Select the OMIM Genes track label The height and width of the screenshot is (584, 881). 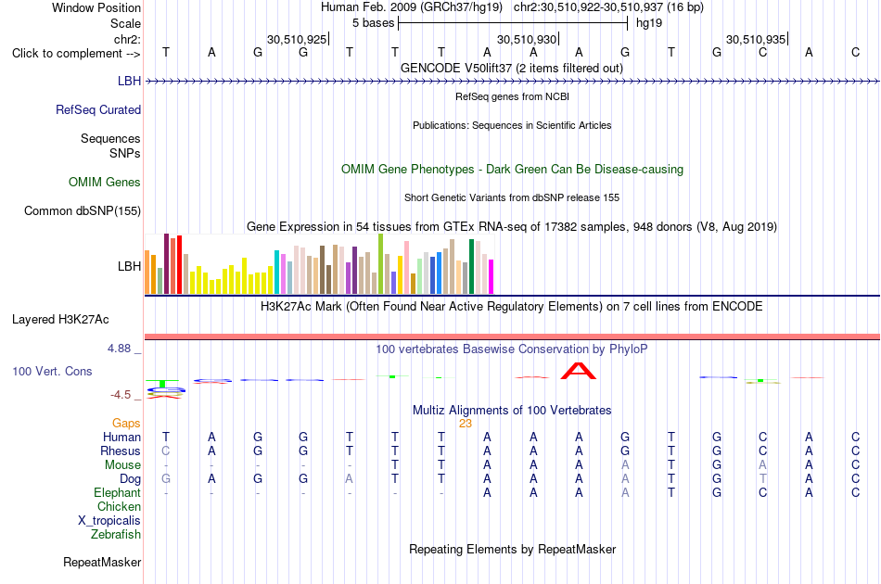click(105, 182)
